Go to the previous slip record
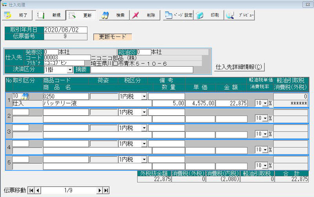This screenshot has height=197, width=314. point(38,190)
